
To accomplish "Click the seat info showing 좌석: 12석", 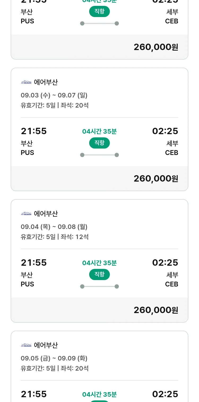I will 75,237.
